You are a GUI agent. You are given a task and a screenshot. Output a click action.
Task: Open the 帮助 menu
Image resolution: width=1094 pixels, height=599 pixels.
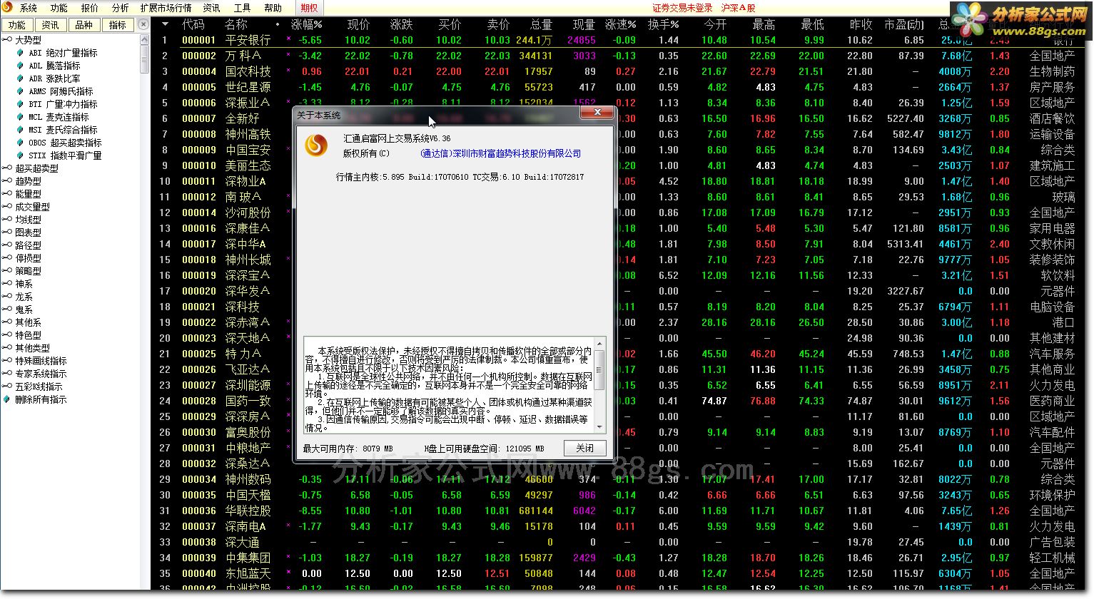click(x=273, y=8)
